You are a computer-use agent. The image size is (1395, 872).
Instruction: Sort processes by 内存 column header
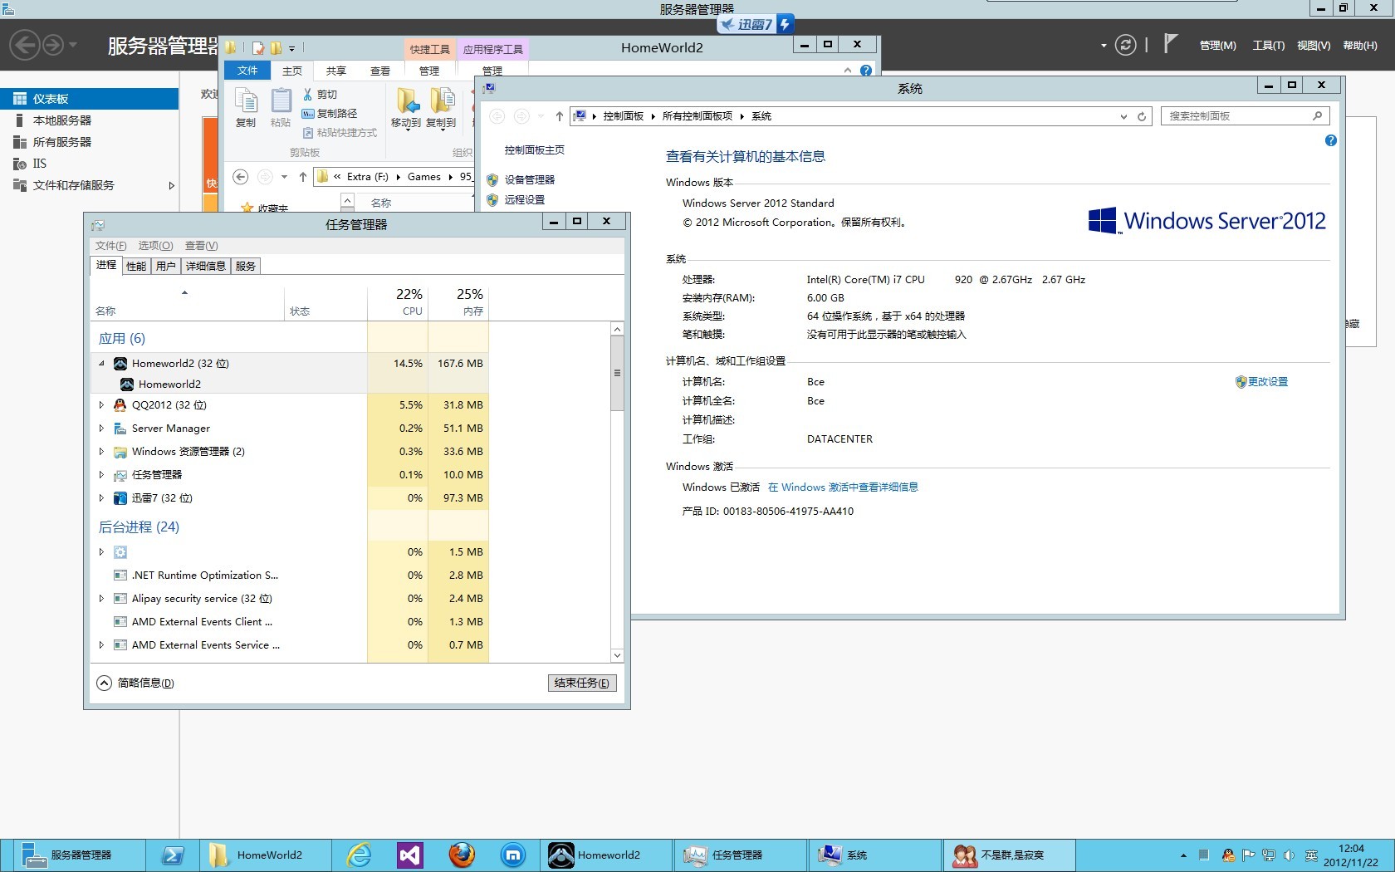(458, 302)
